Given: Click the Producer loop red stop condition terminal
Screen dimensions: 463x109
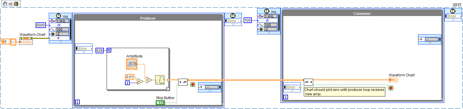Looking at the screenshot, I should (193, 85).
